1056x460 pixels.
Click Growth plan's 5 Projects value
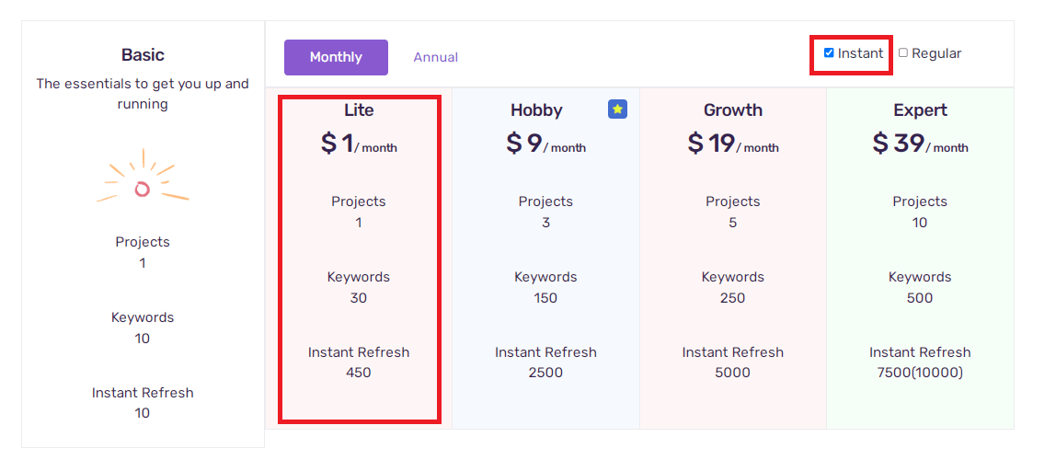[x=733, y=223]
